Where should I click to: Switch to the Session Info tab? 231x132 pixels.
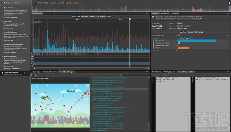click(165, 14)
